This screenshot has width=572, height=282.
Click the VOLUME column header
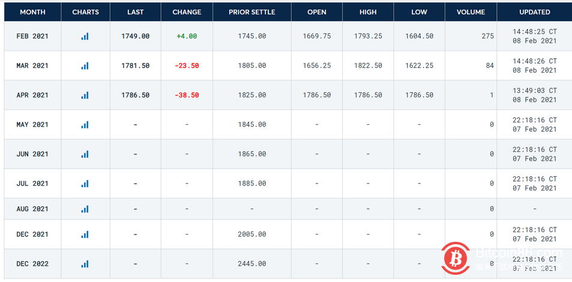471,12
